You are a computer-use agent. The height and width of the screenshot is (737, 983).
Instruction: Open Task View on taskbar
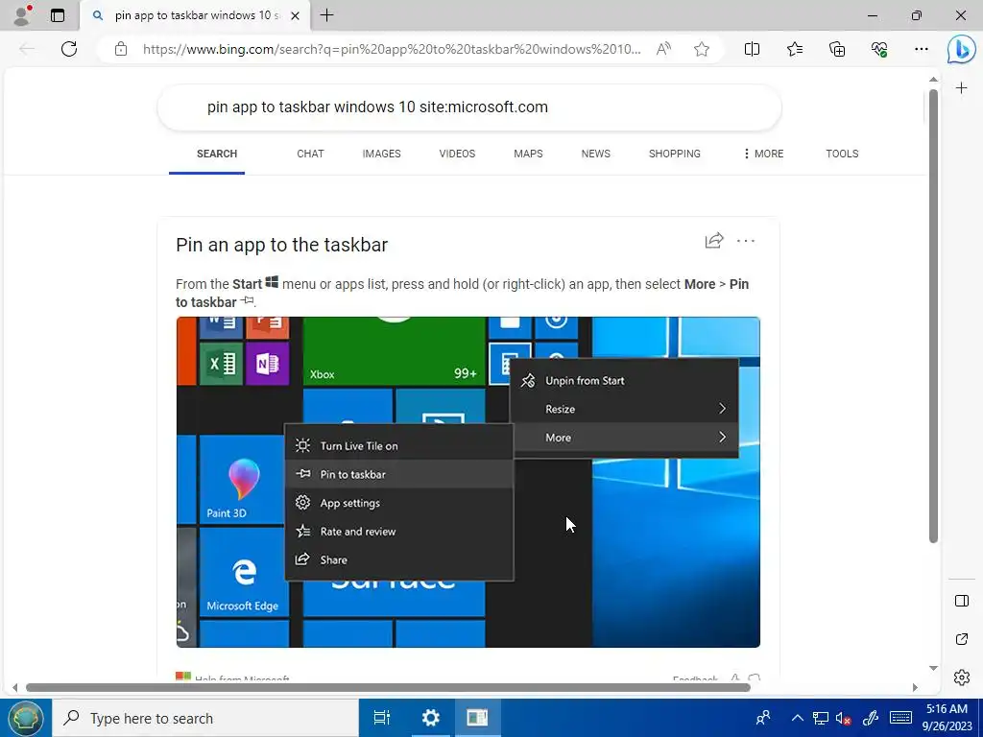(382, 718)
